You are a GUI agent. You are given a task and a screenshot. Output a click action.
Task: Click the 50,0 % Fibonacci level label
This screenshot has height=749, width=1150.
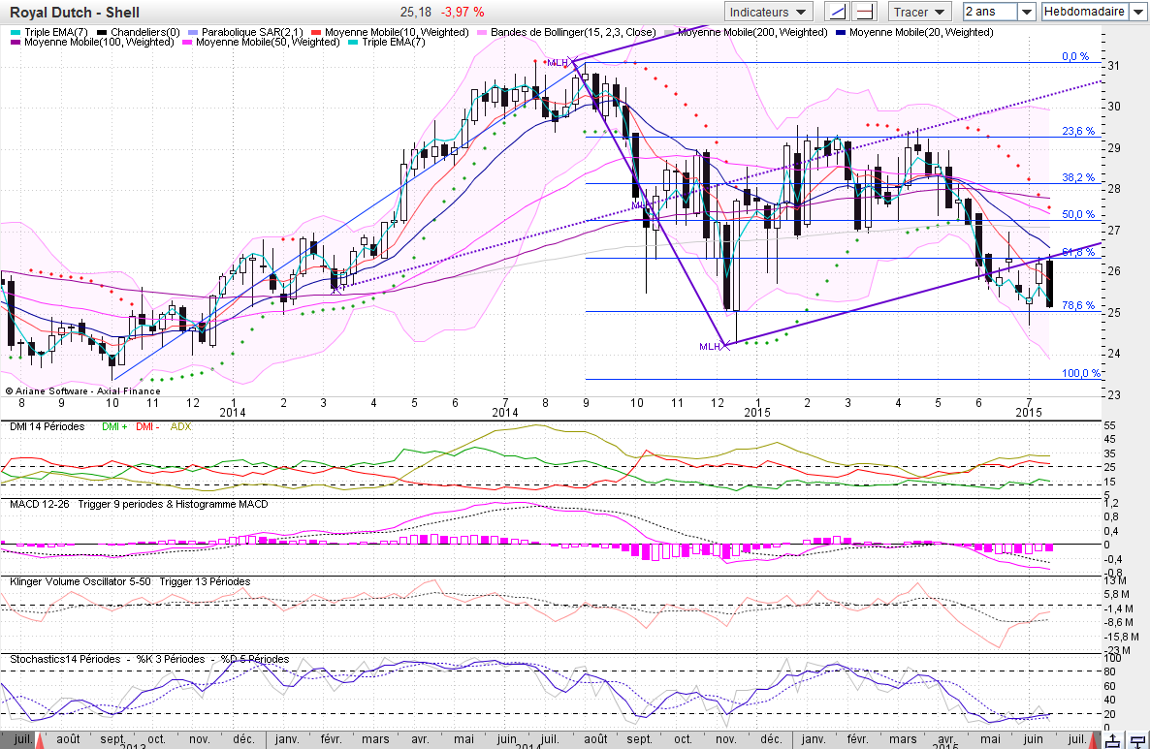[1078, 214]
